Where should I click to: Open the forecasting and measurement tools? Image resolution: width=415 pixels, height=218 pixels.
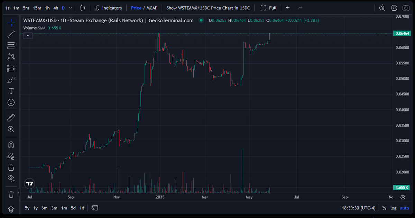coord(11,68)
